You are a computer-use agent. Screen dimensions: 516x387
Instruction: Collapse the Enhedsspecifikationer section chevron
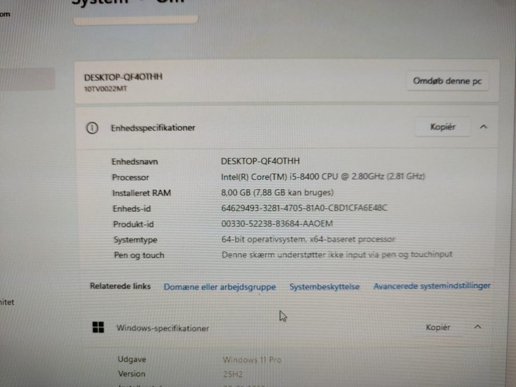pyautogui.click(x=483, y=127)
